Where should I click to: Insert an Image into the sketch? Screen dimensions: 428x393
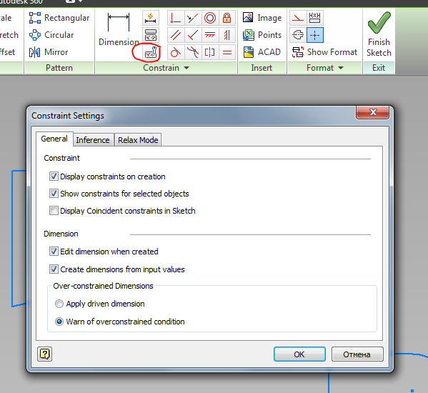pos(262,18)
